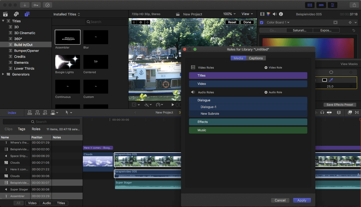Switch to the Captions tab in Roles dialog
The width and height of the screenshot is (361, 207).
[256, 58]
